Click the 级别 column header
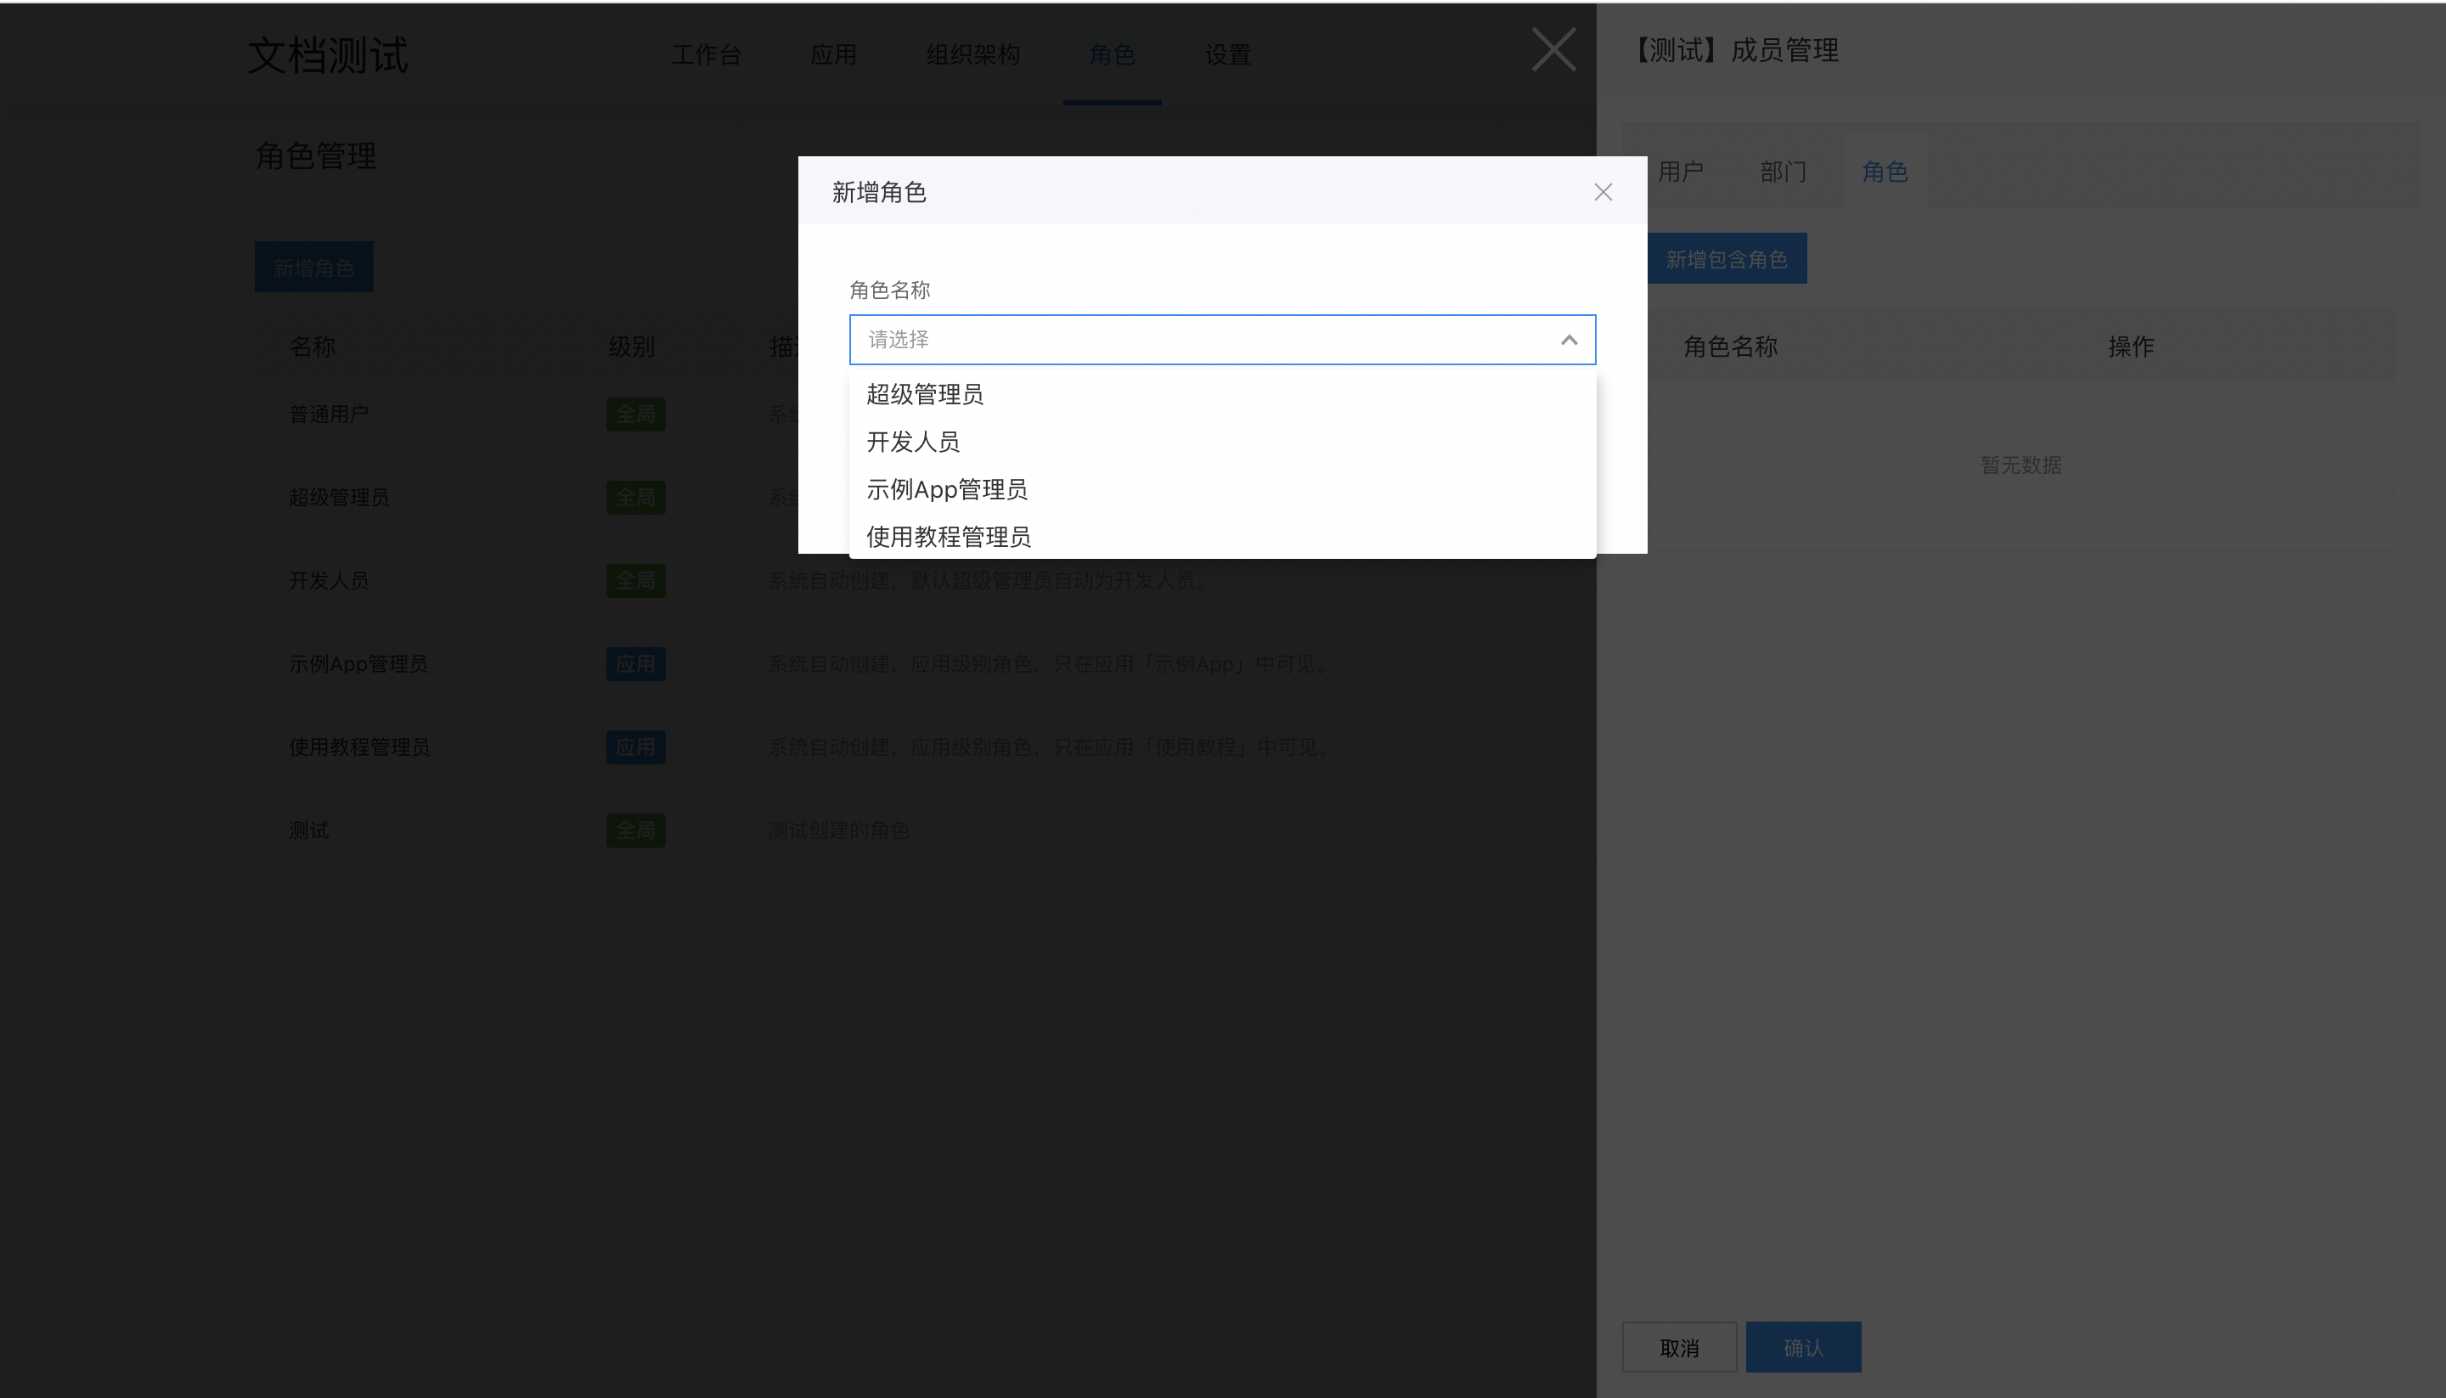Screen dimensions: 2446x1398 point(632,347)
